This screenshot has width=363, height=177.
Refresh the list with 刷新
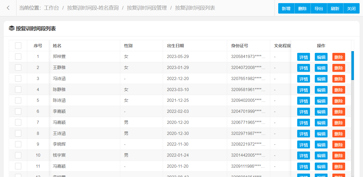tap(335, 8)
